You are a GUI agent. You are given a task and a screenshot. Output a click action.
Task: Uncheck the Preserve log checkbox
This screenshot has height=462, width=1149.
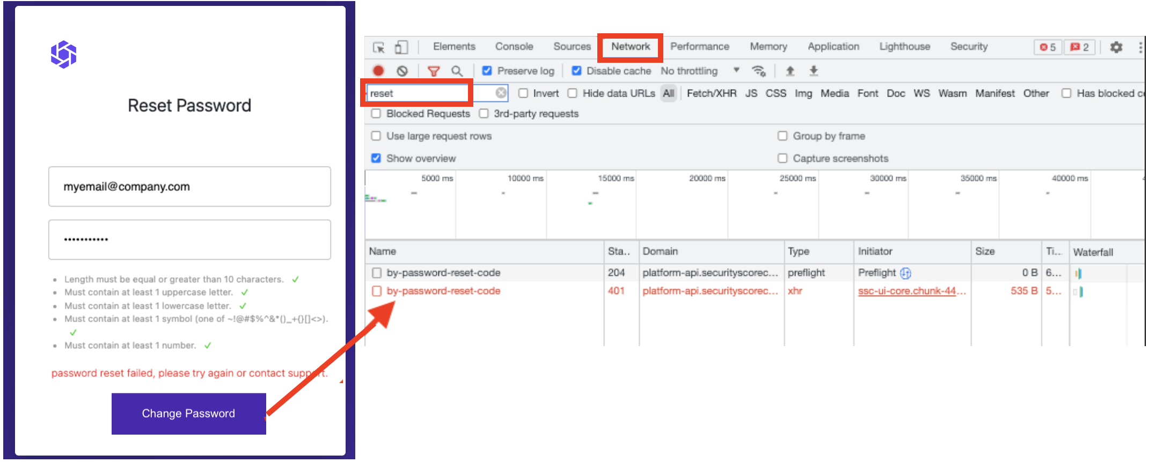coord(487,71)
